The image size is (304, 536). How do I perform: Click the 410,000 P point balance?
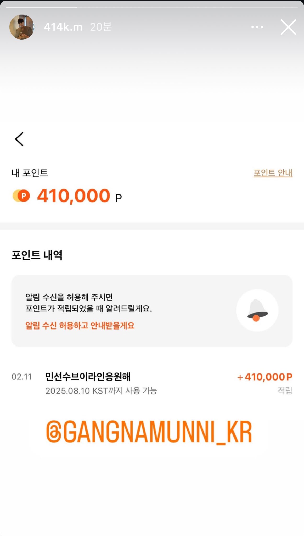[x=79, y=196]
